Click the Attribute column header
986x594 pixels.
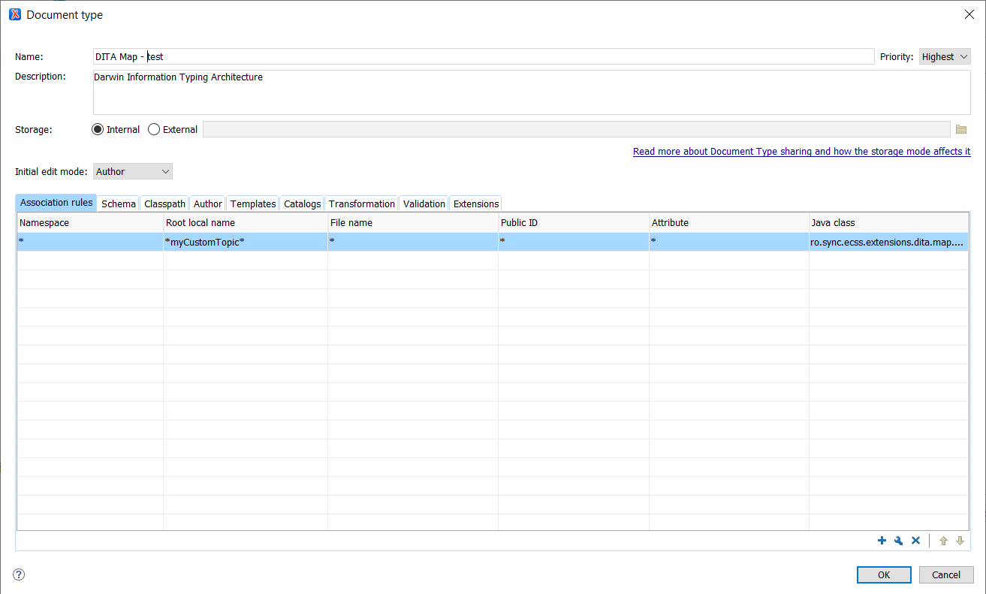tap(729, 223)
